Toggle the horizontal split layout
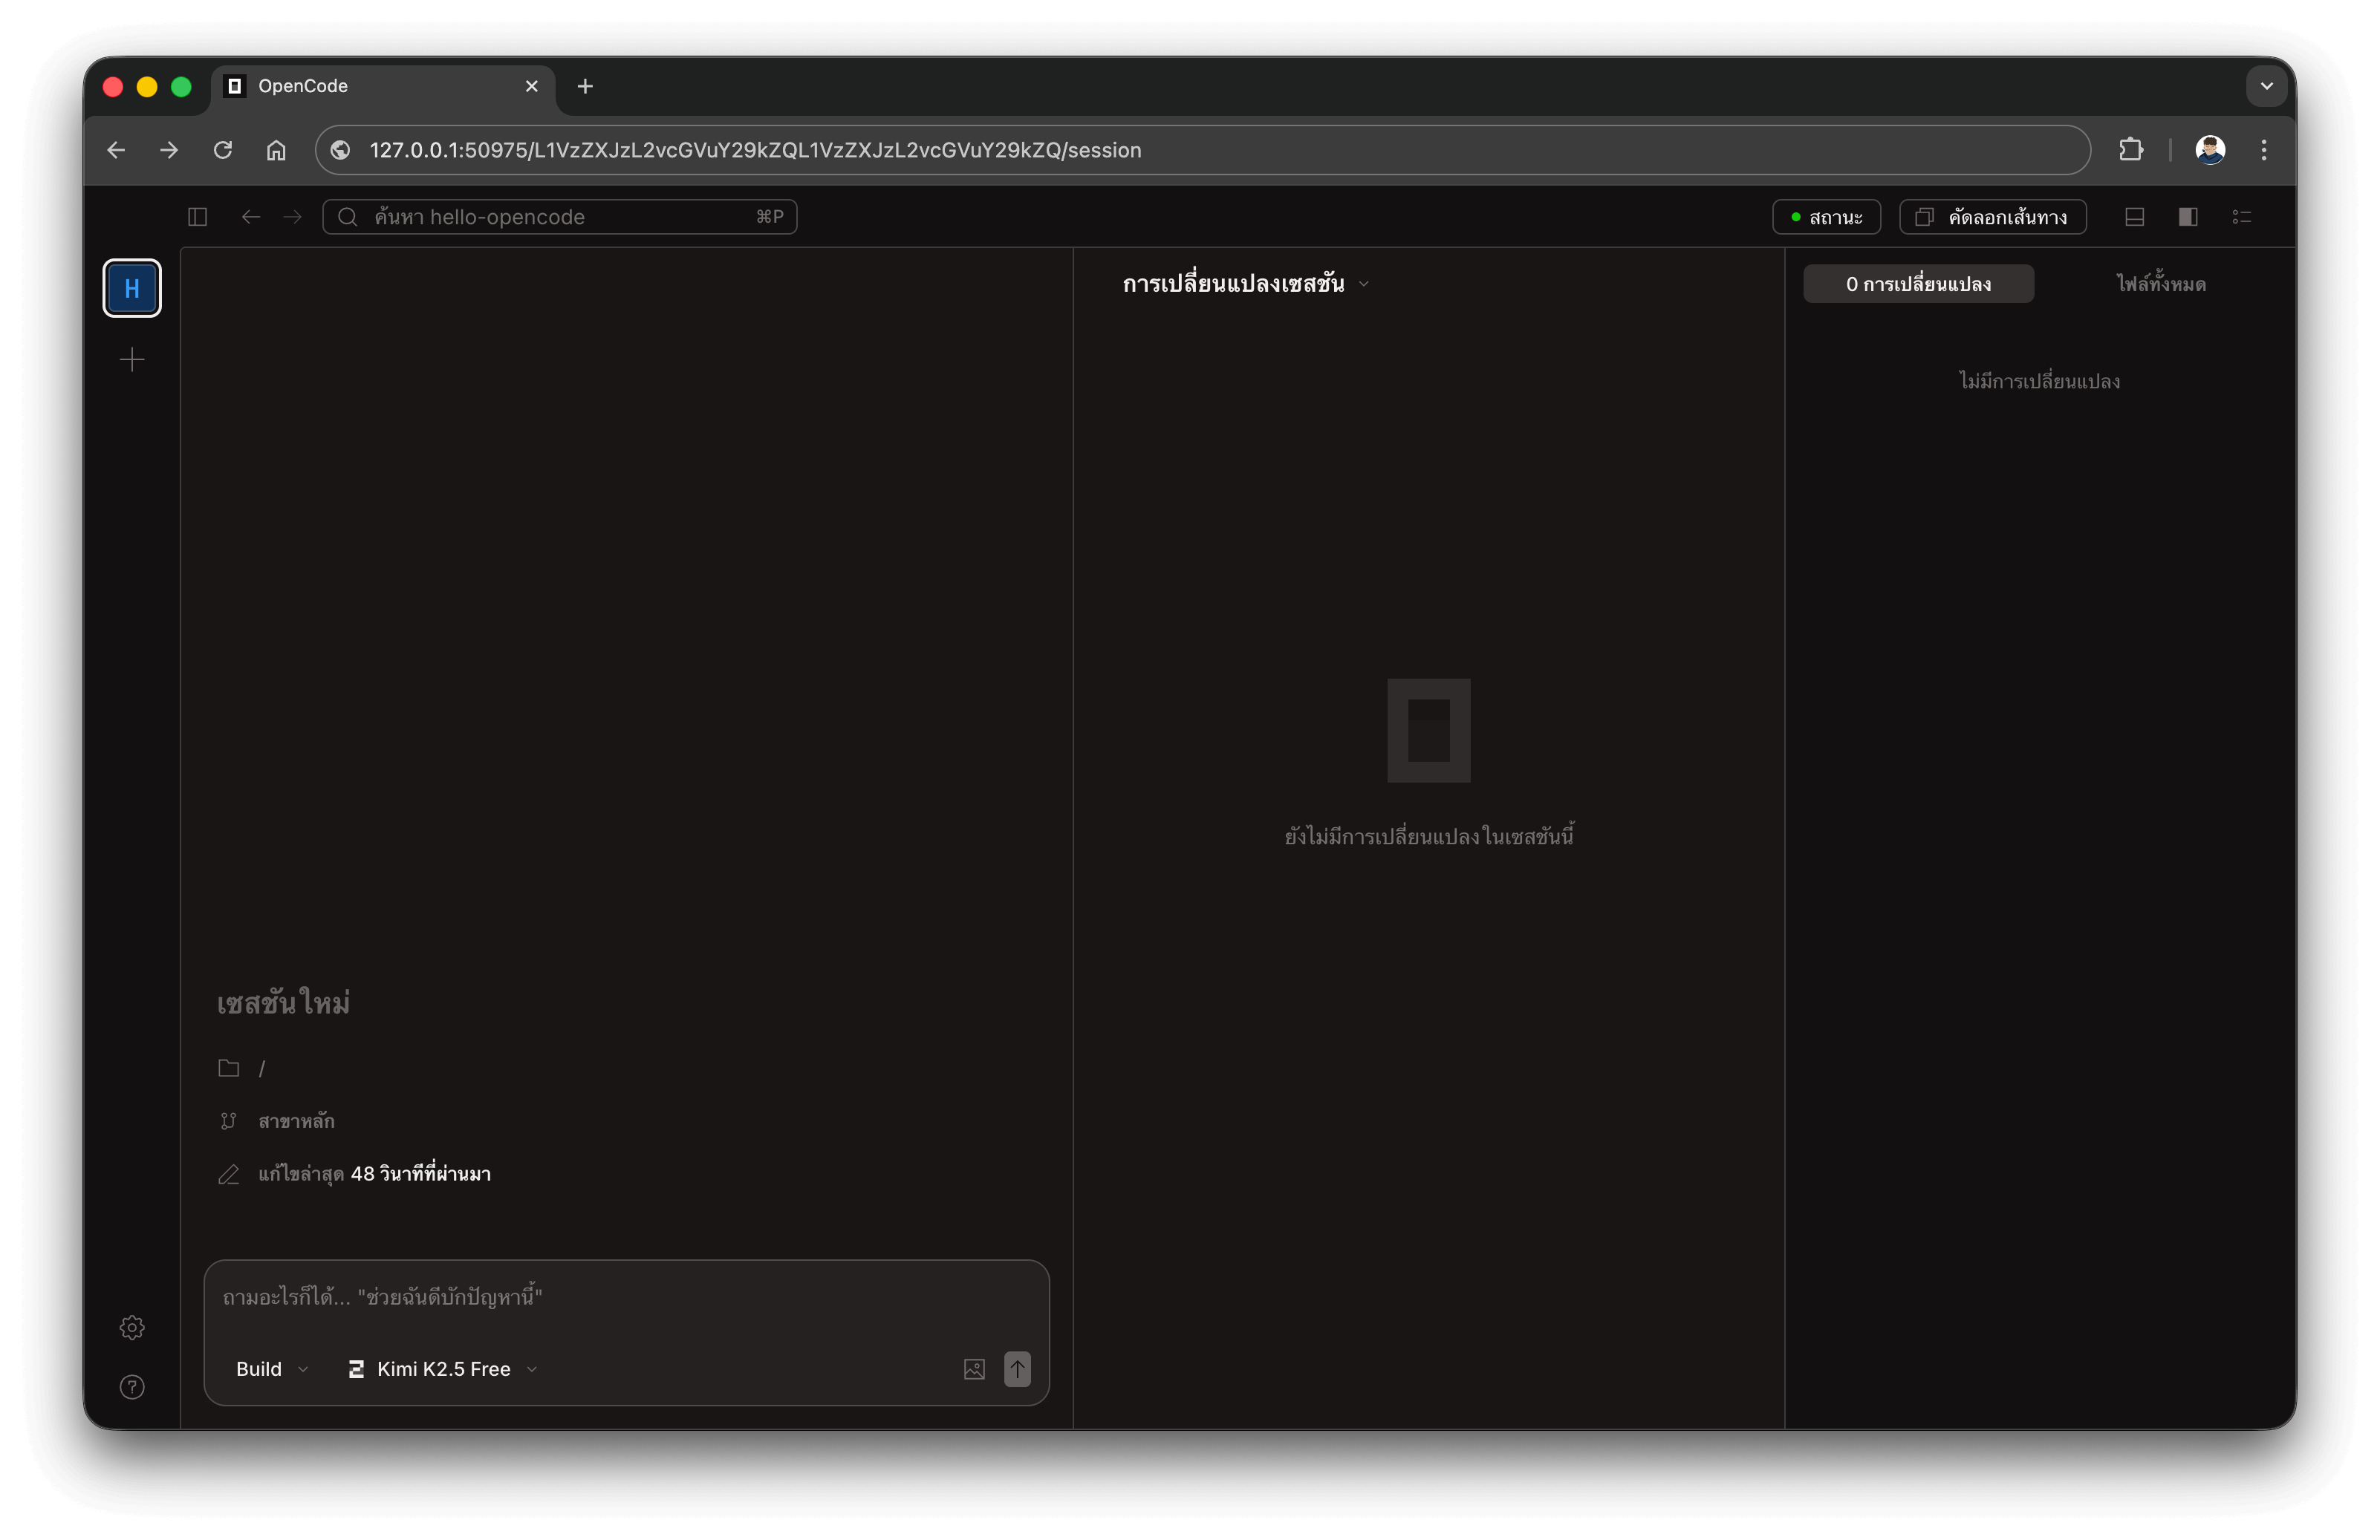 coord(2136,217)
